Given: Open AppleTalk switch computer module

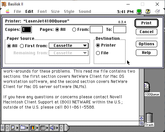Looking at the screenshot, I should pyautogui.click(x=13, y=128).
